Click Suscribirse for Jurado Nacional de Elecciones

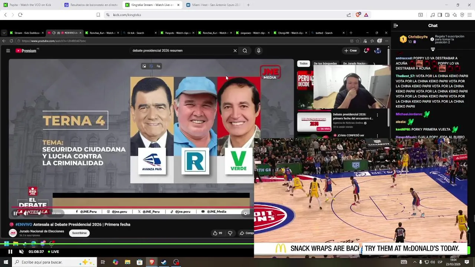coord(79,233)
